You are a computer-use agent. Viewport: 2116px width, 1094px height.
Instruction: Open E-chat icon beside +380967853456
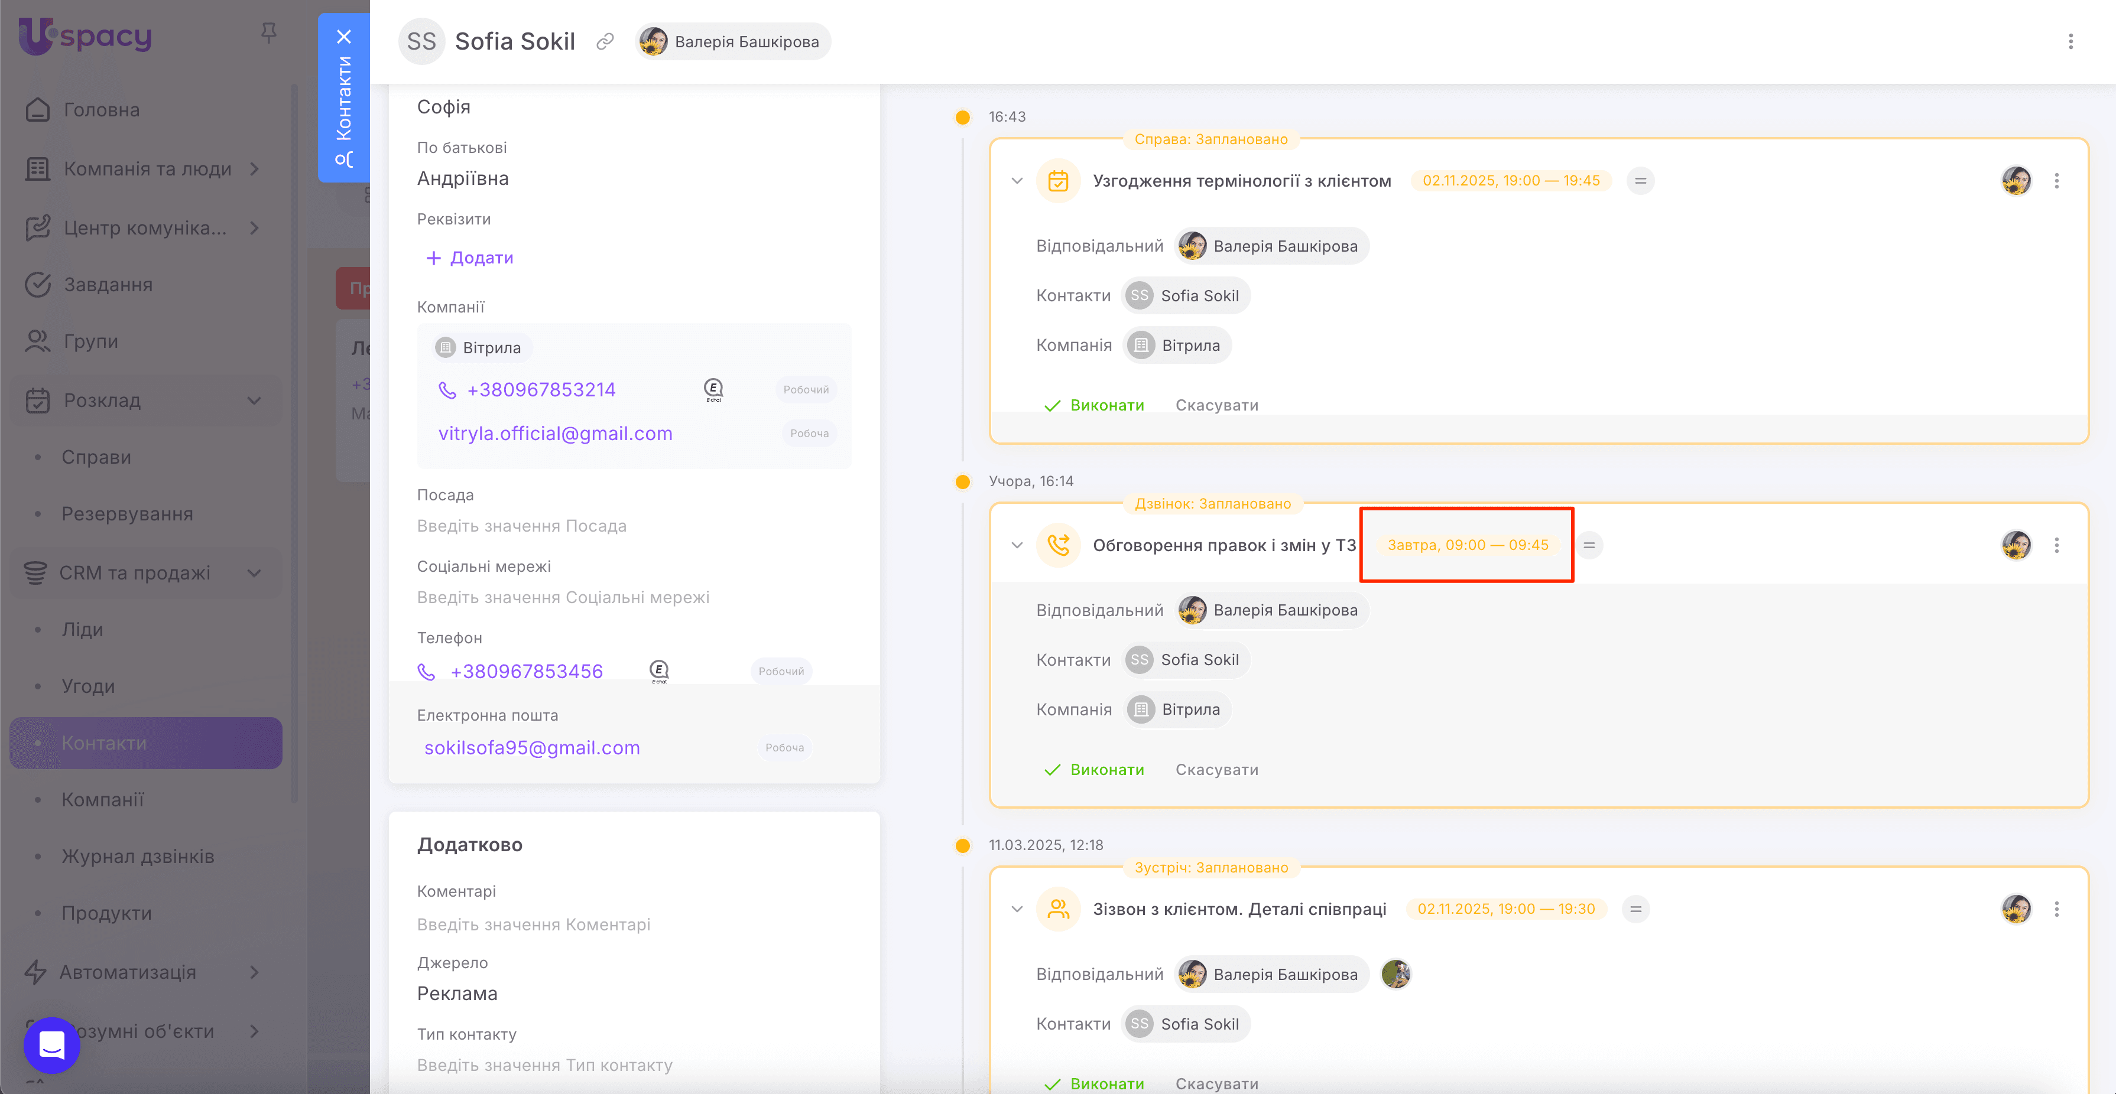pos(659,671)
